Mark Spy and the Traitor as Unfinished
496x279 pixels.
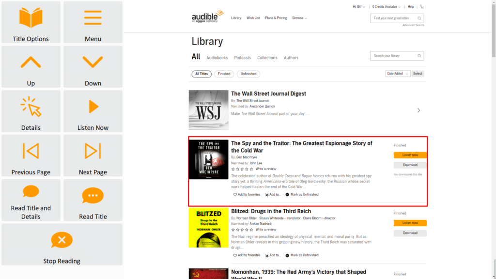(x=302, y=194)
